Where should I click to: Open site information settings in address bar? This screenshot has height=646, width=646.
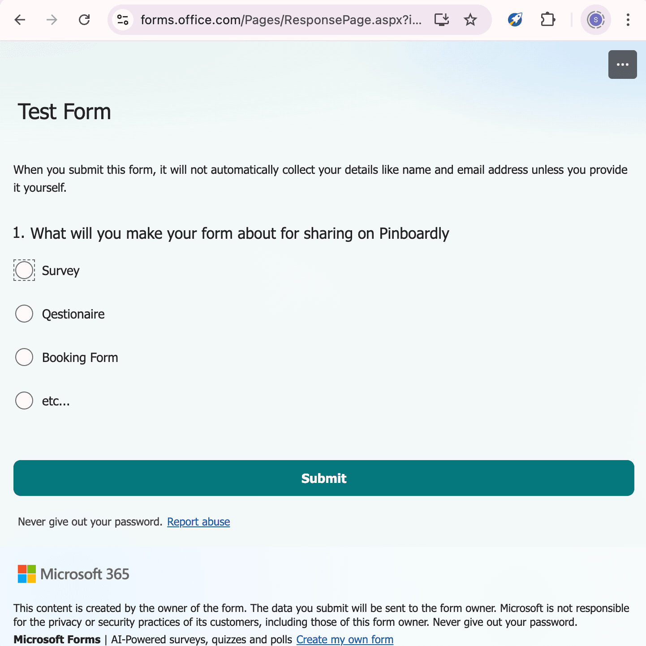[x=123, y=20]
